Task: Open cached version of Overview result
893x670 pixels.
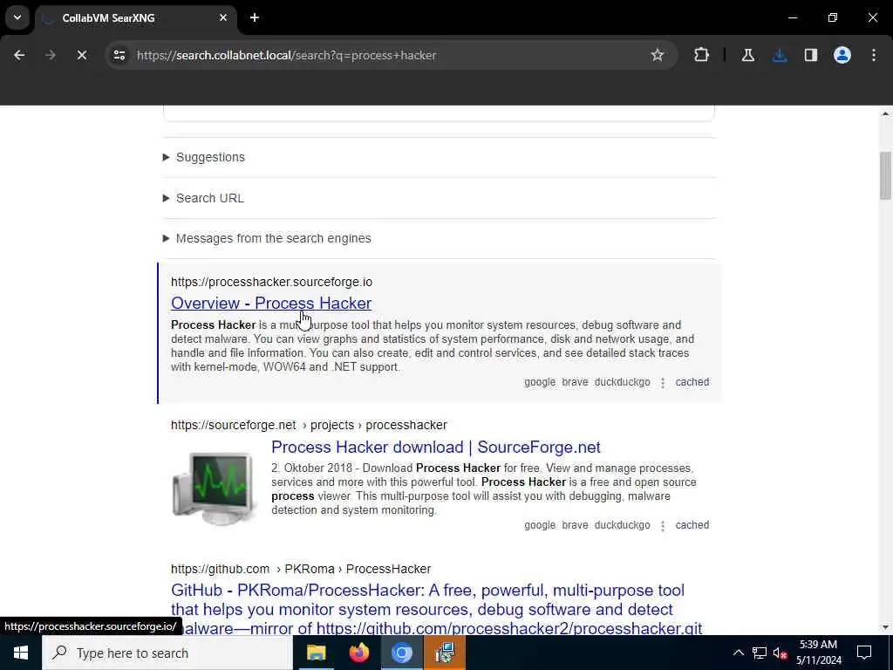Action: point(692,382)
